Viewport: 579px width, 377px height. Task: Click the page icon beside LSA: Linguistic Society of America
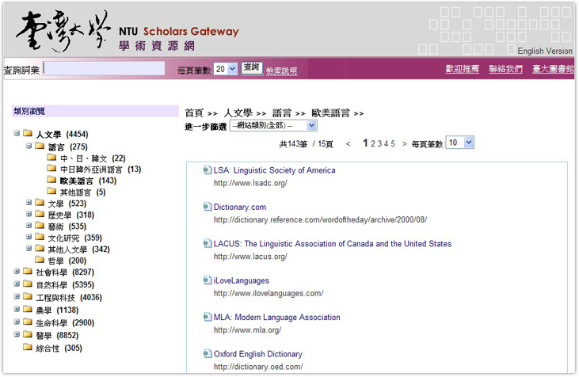(208, 169)
